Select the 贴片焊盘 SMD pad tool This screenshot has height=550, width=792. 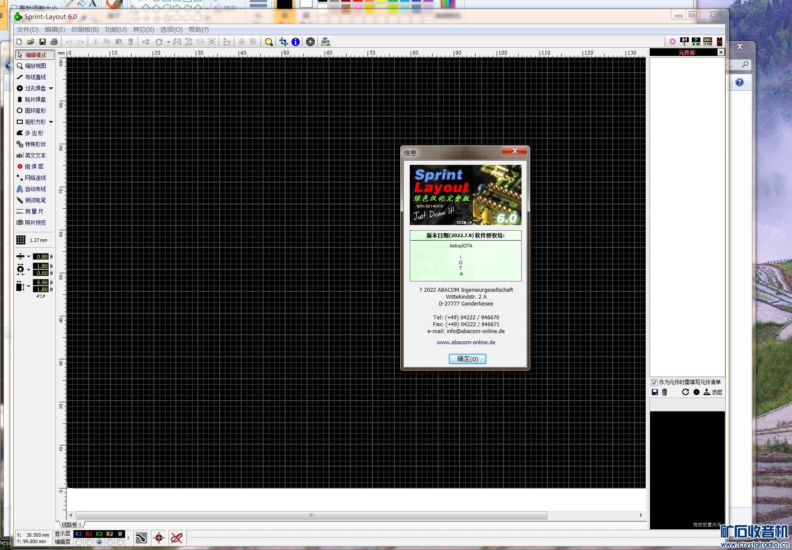(35, 99)
